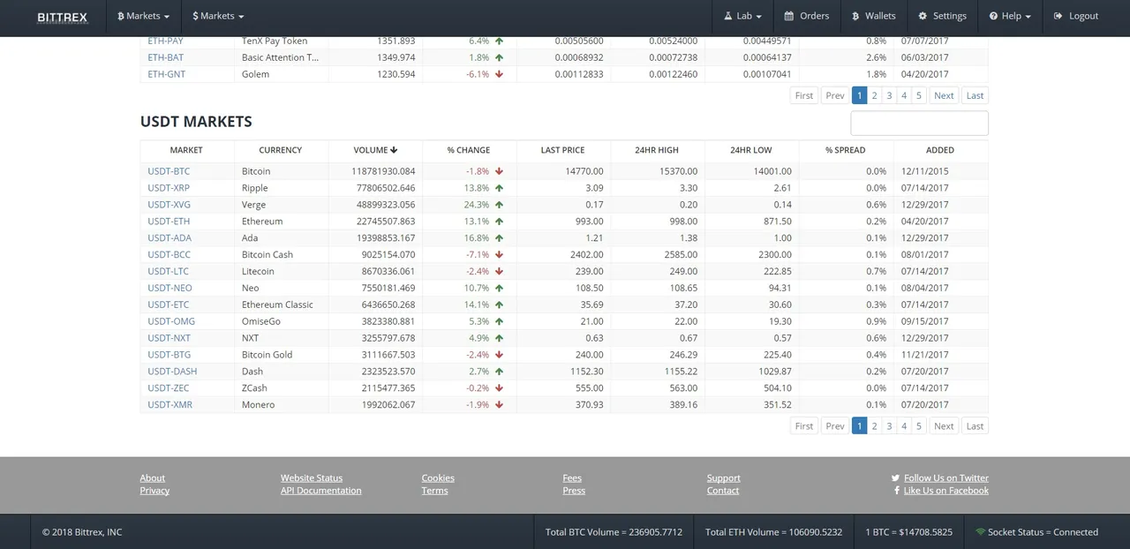Go to page 2 of USDT markets
1130x549 pixels.
874,426
